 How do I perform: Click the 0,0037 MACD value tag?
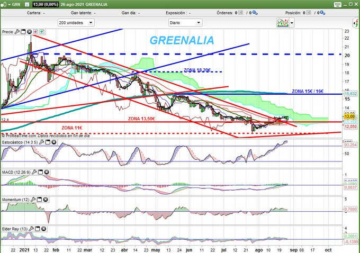(350, 187)
